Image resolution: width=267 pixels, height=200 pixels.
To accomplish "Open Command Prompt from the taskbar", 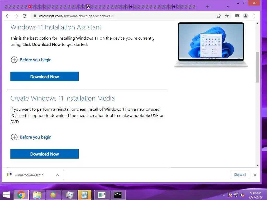I will (x=118, y=195).
